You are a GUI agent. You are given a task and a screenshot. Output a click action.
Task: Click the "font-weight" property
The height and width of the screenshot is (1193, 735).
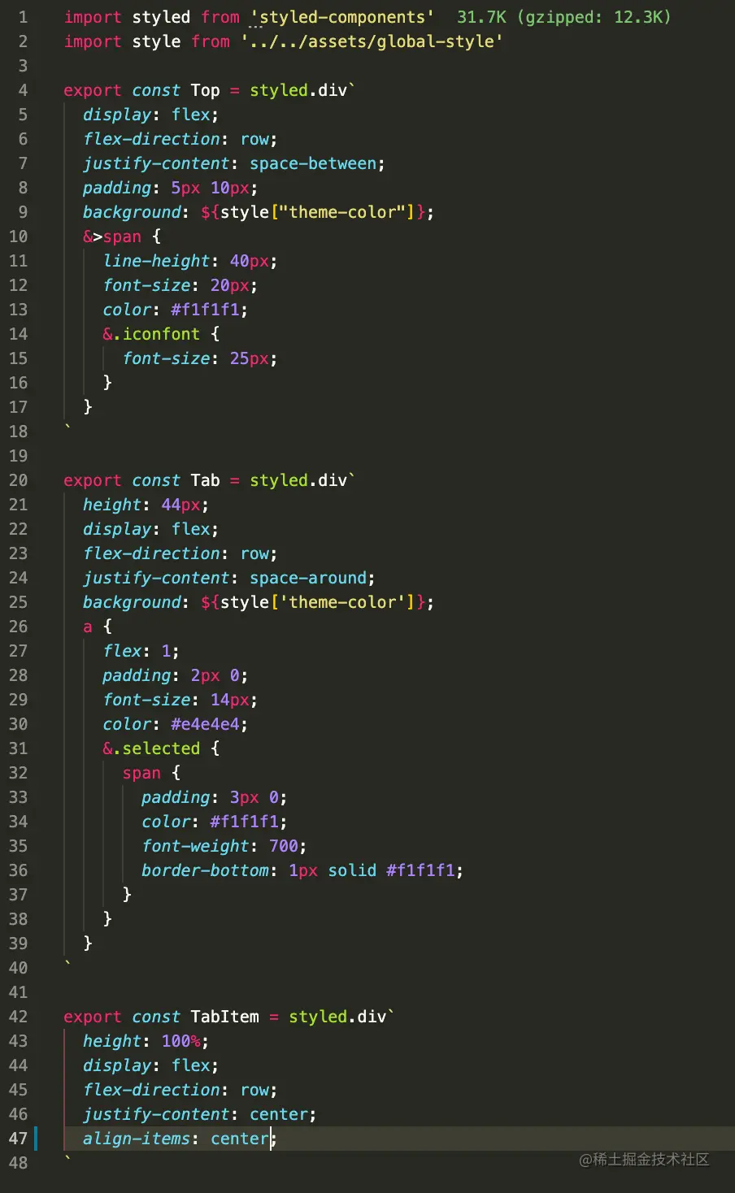click(x=195, y=846)
